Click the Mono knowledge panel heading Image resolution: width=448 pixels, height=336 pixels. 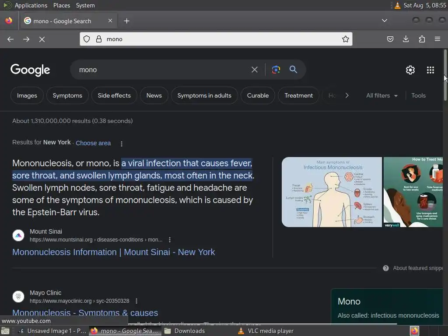coord(349,301)
